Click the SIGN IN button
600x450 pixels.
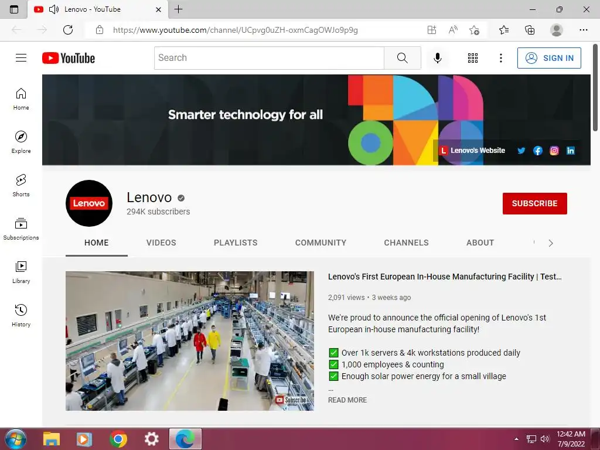[x=549, y=58]
